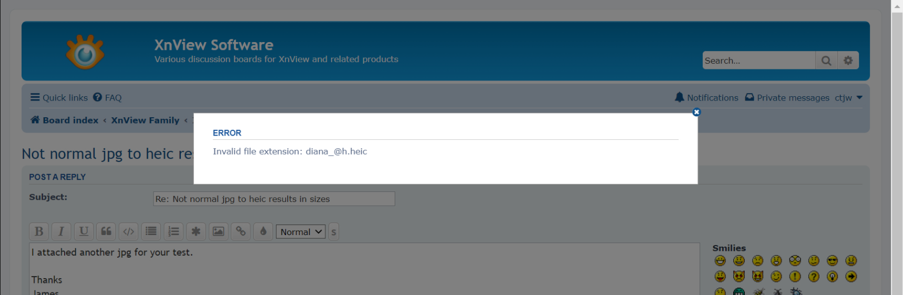Insert an unordered list
Image resolution: width=903 pixels, height=295 pixels.
(x=151, y=231)
